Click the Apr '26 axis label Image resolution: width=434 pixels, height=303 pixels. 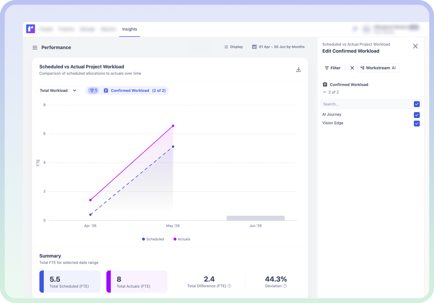click(90, 226)
